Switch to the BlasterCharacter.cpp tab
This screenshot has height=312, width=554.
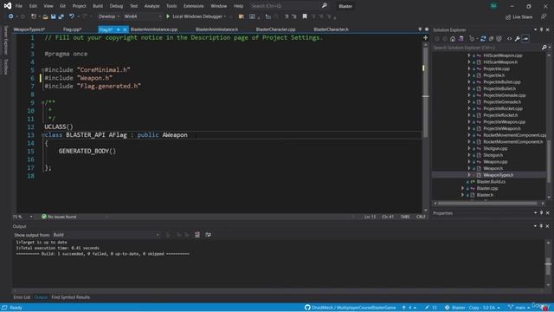tap(275, 29)
